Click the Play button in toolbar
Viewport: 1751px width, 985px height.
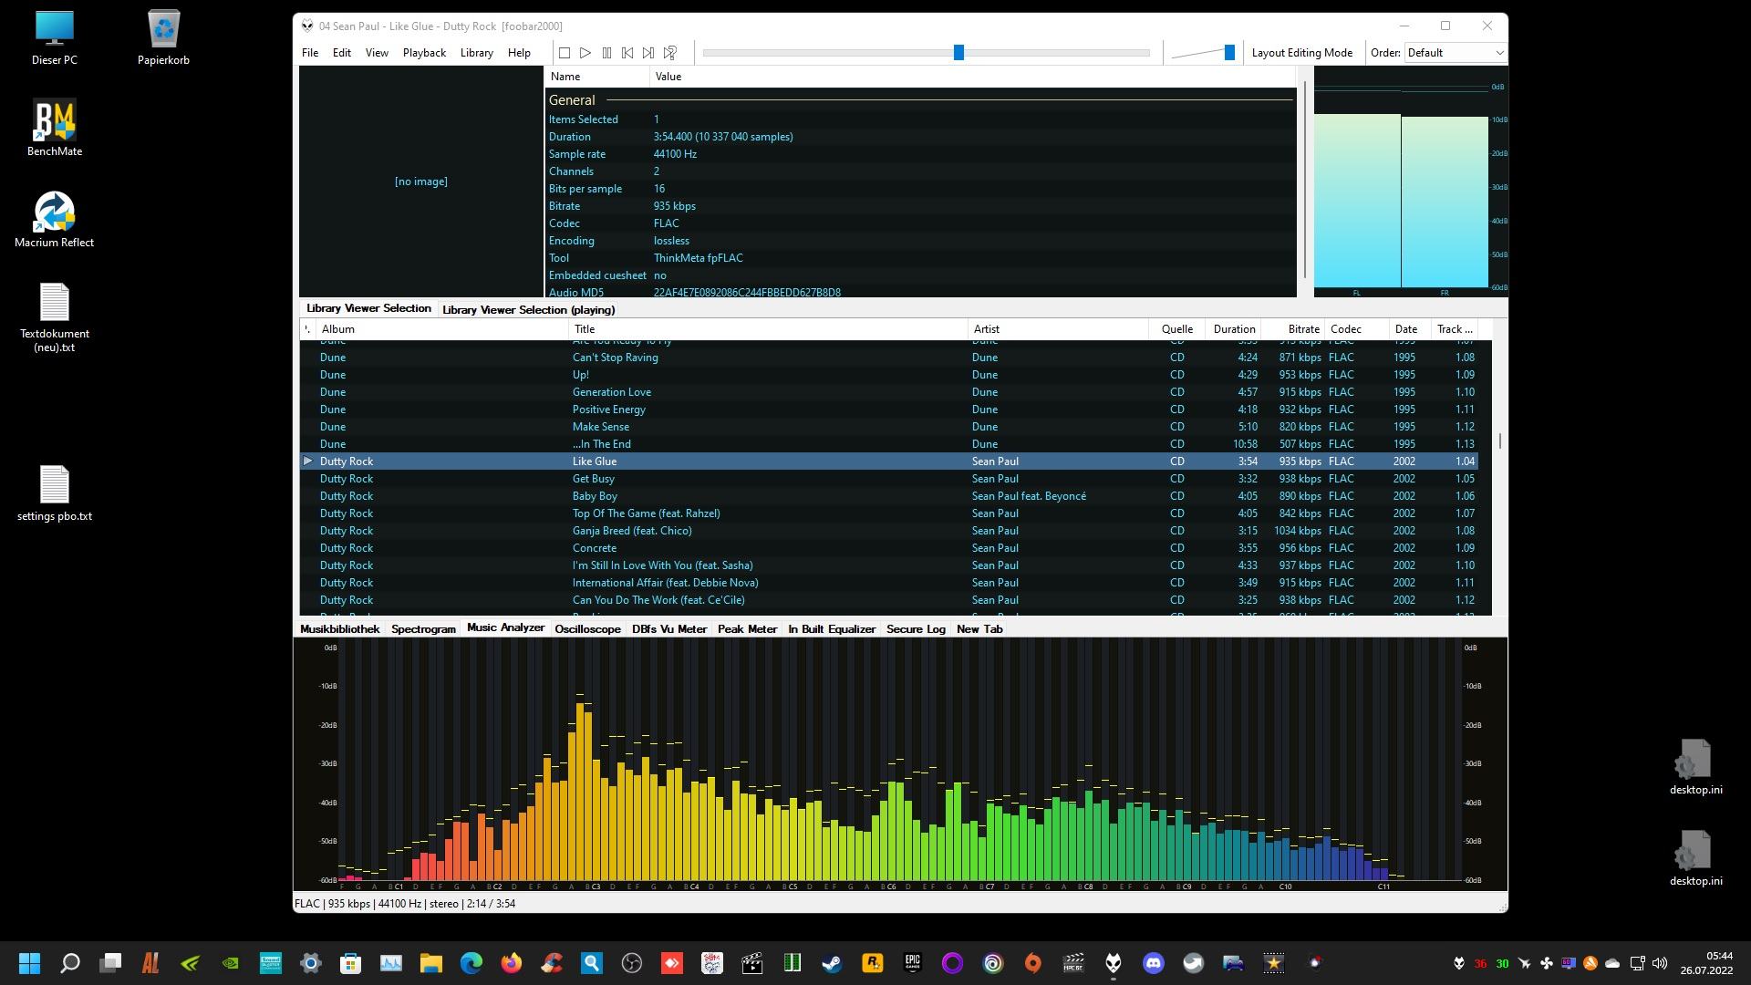[x=585, y=53]
